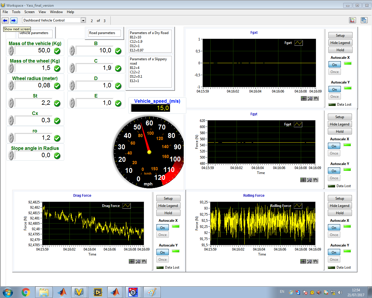Open the Dashboard Vehicle Control screen dropdown
The image size is (372, 298).
(x=83, y=20)
